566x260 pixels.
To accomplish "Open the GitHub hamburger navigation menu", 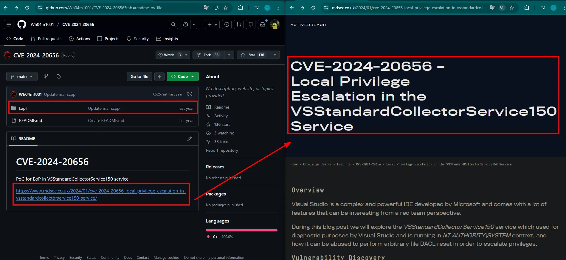I will pos(9,24).
